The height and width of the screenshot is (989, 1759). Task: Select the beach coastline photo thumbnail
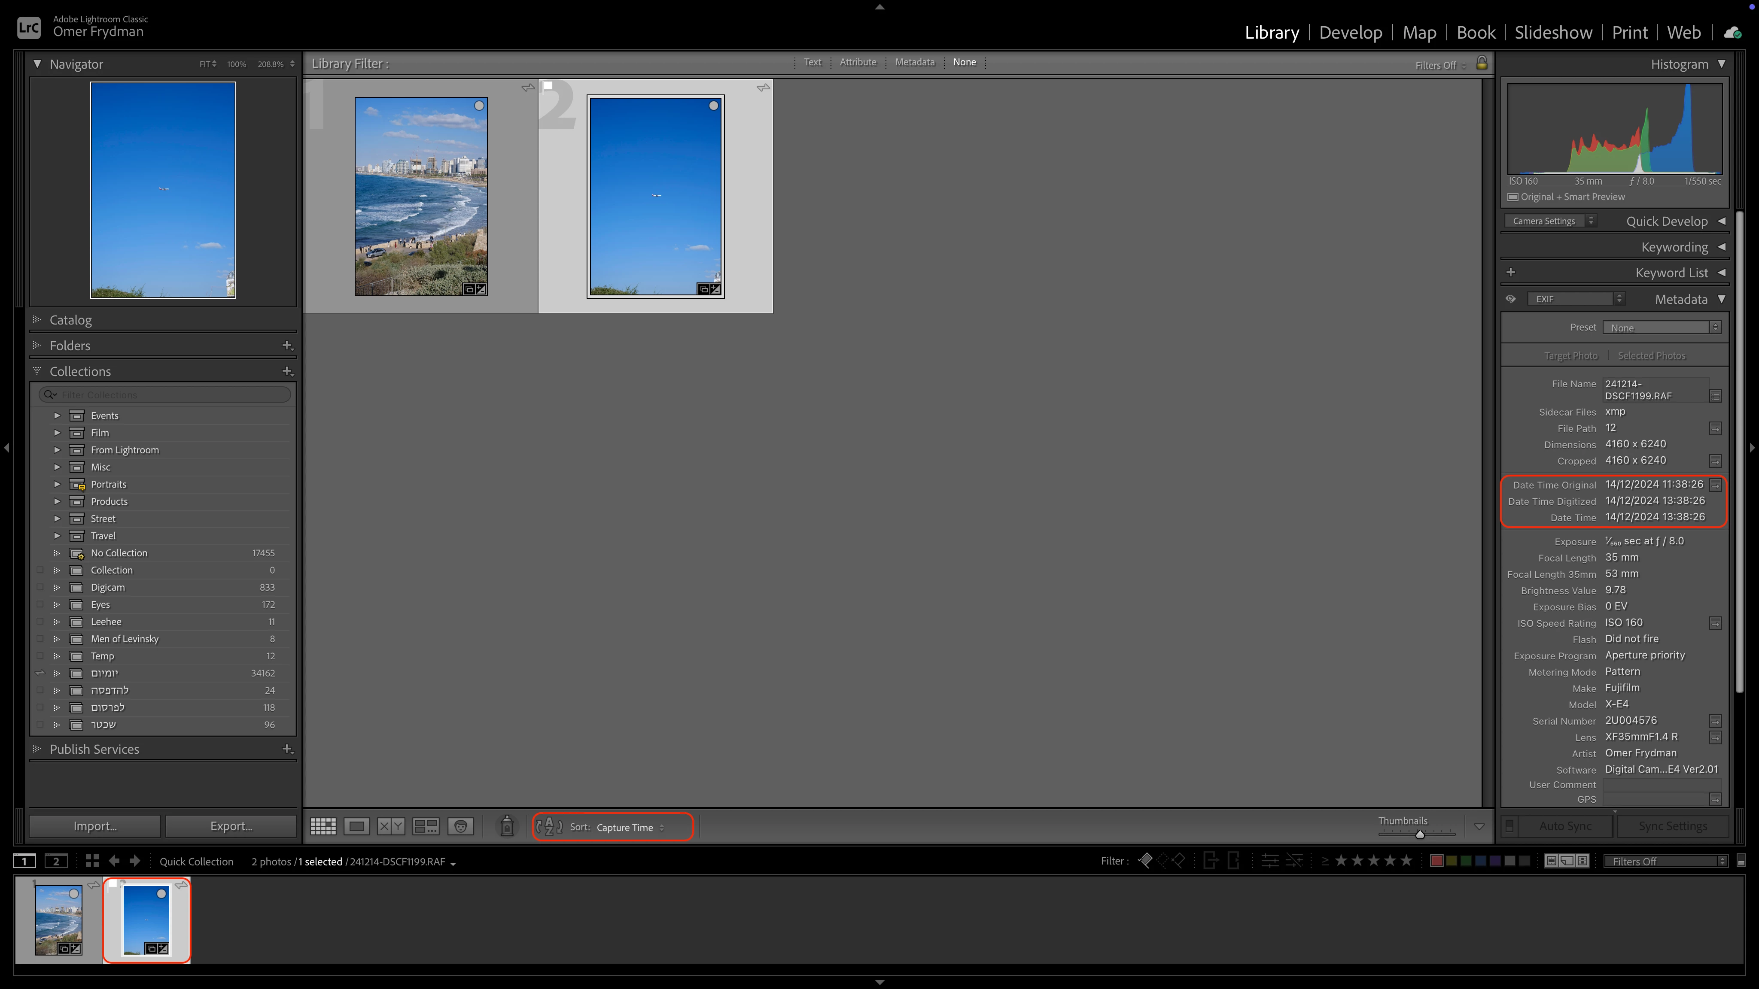coord(420,197)
